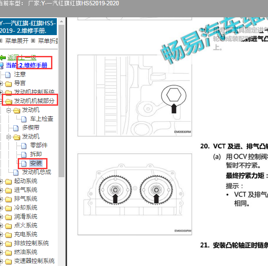Screen dimensions: 268x266
Task: Collapse the first 发动机 subfolder
Action: click(x=8, y=110)
